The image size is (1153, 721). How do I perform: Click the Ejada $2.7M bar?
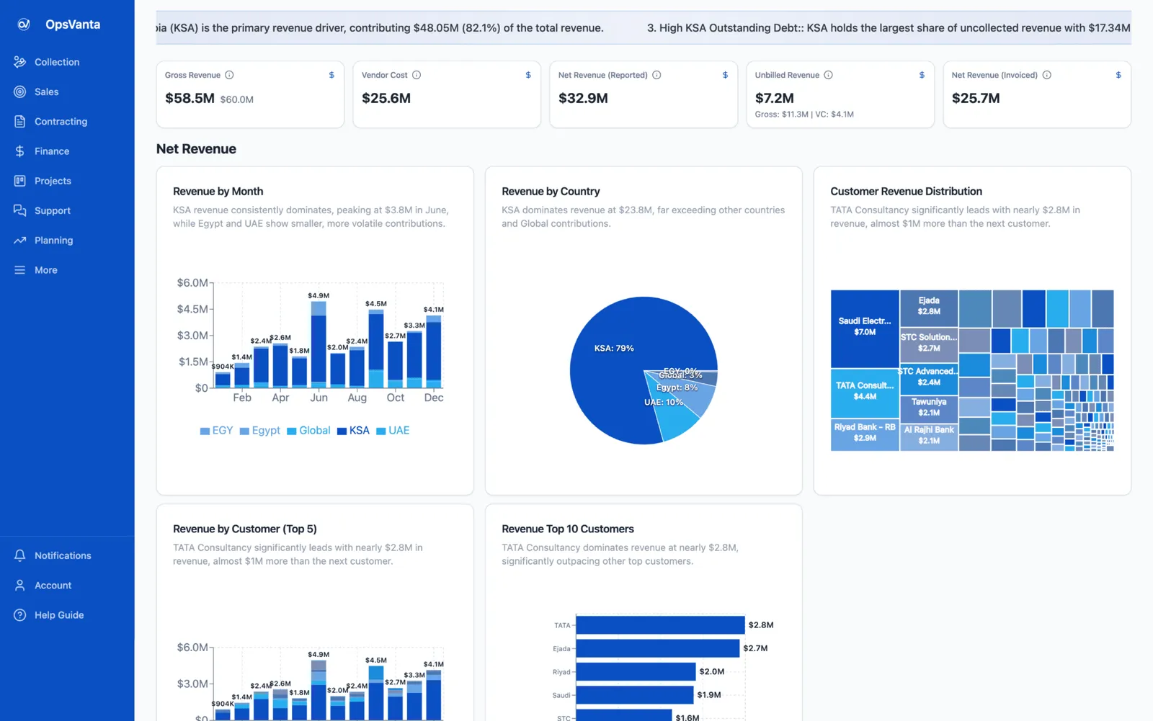tap(658, 648)
